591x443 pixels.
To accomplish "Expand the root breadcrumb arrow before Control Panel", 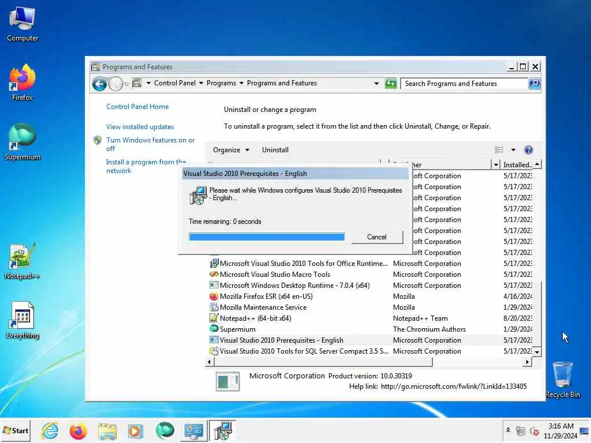I will pos(148,83).
